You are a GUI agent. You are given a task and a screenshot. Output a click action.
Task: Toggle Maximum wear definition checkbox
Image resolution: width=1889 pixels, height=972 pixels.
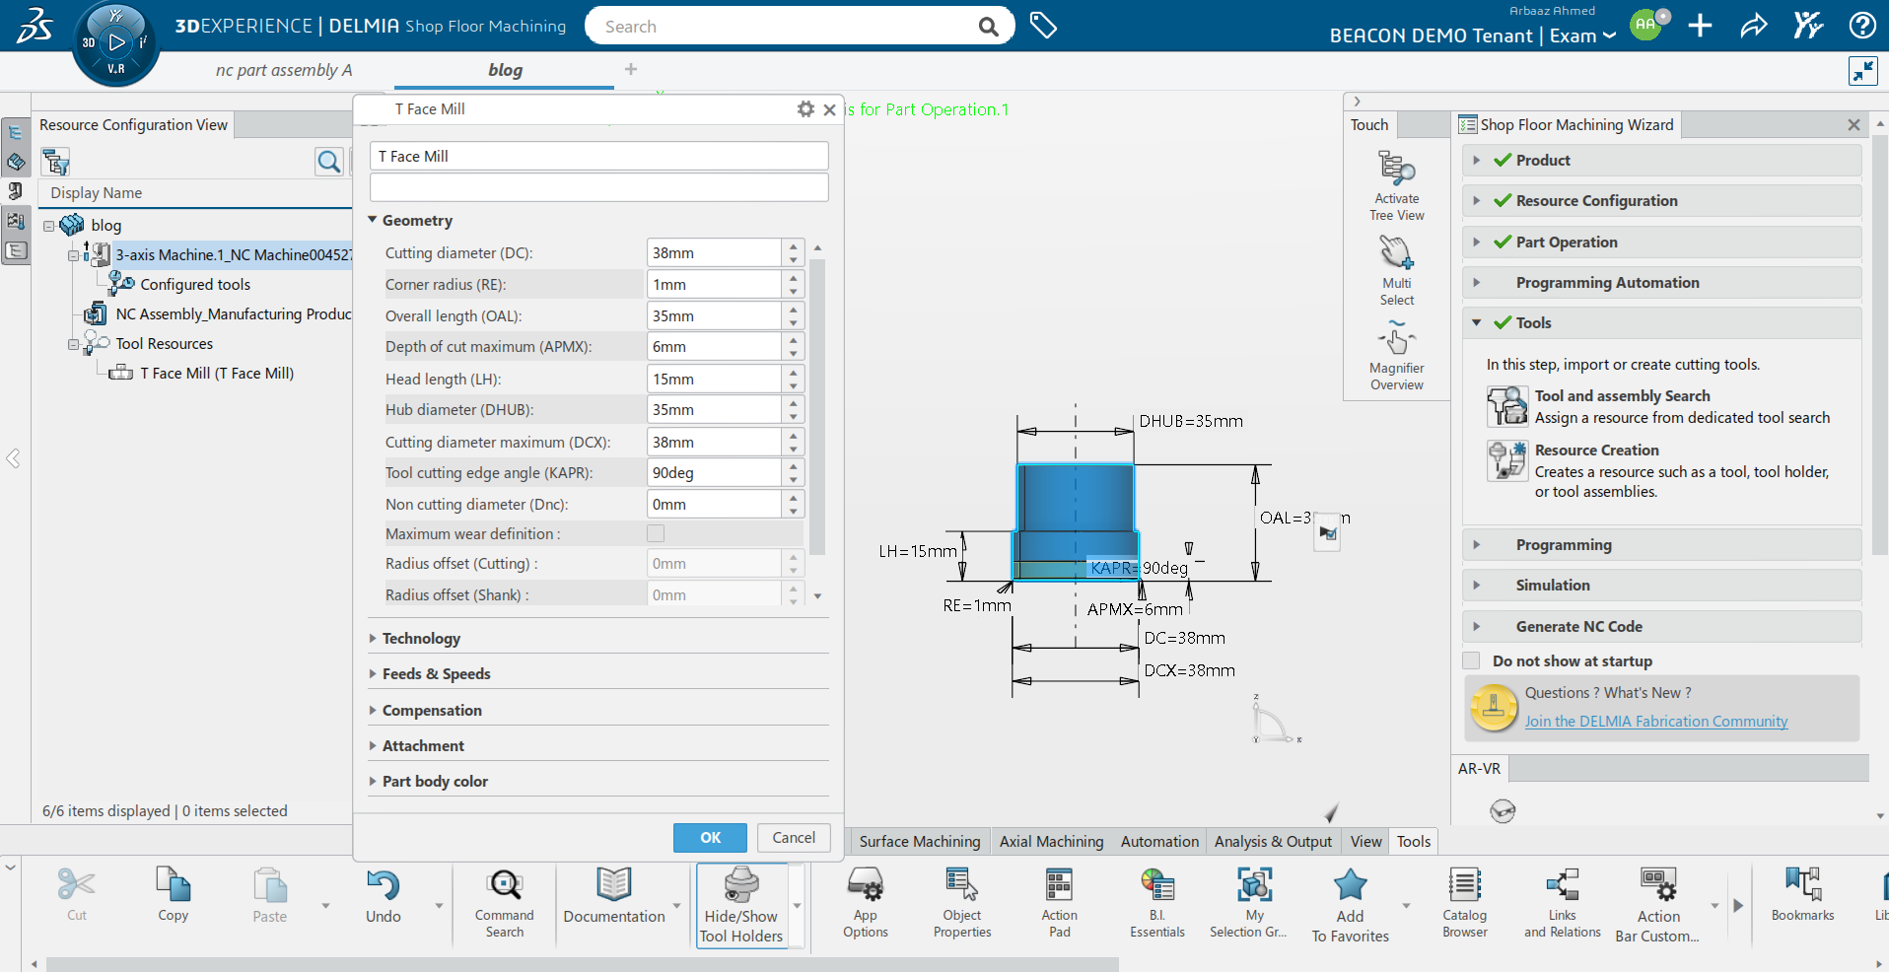(656, 533)
